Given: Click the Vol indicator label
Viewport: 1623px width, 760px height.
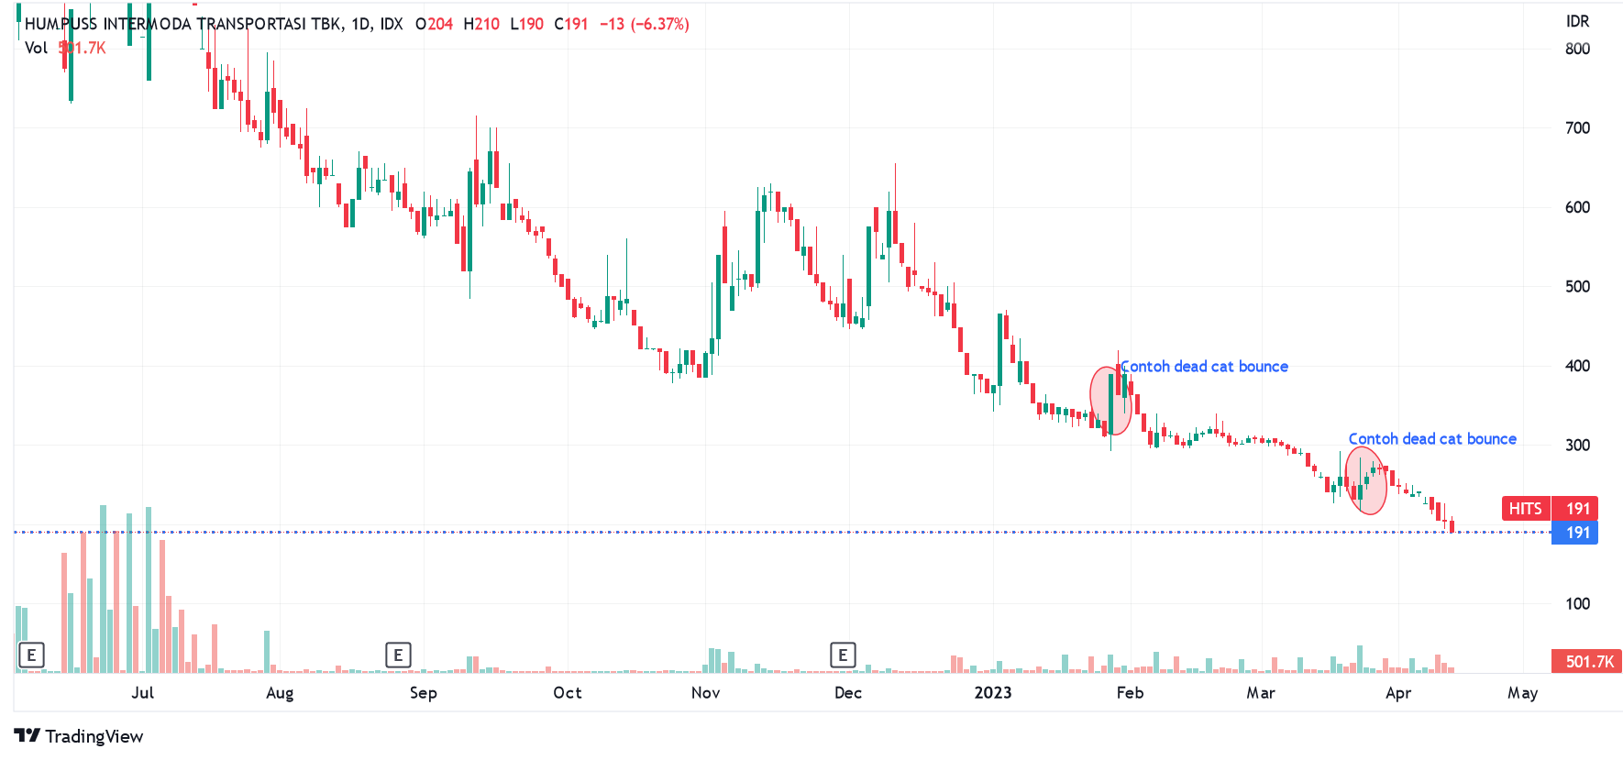Looking at the screenshot, I should point(36,48).
